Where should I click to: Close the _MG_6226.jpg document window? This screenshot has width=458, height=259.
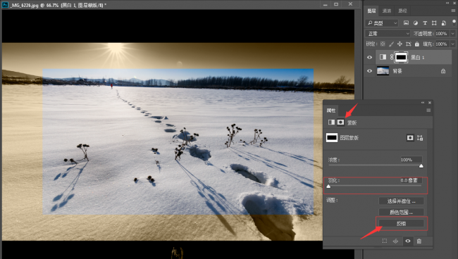(x=350, y=4)
